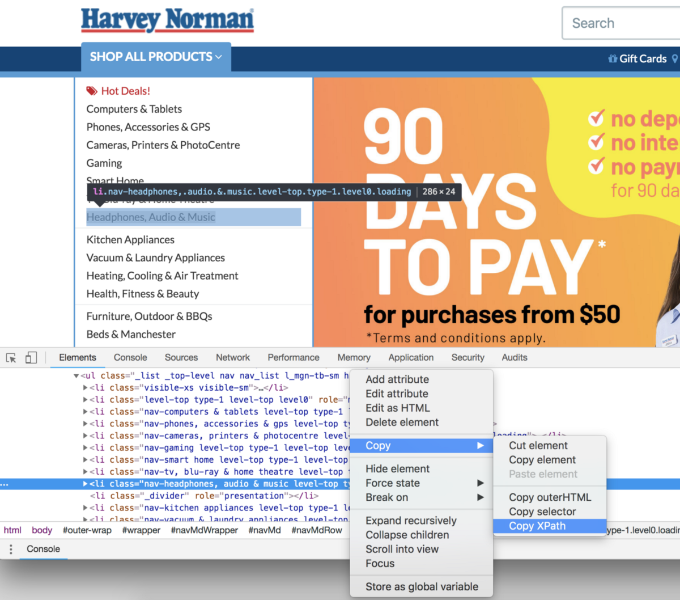Select the #navMdWrapper breadcrumb item
The image size is (680, 600).
[205, 530]
